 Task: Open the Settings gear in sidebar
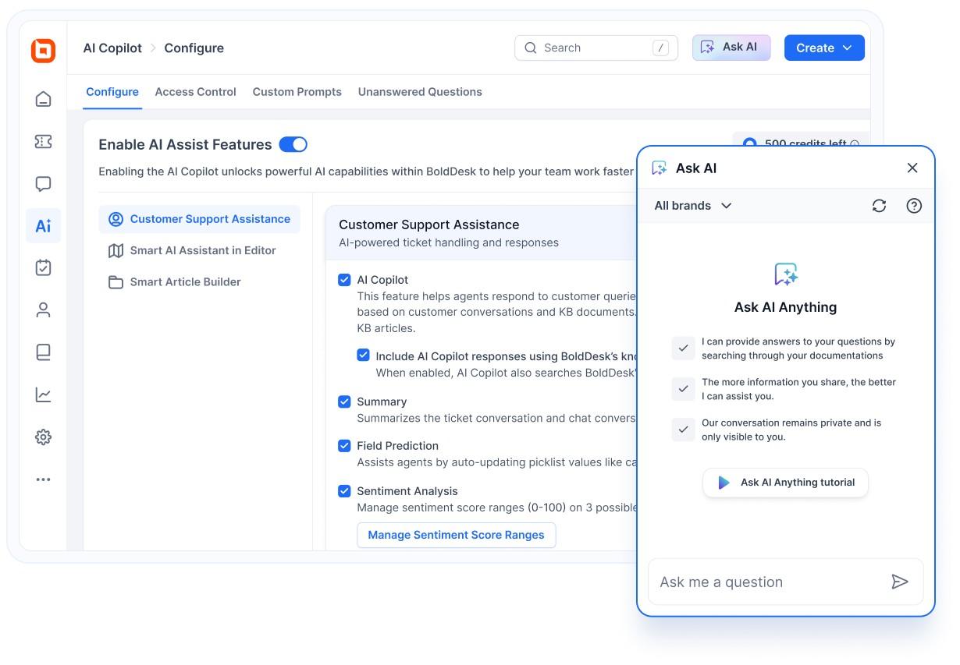pyautogui.click(x=44, y=437)
